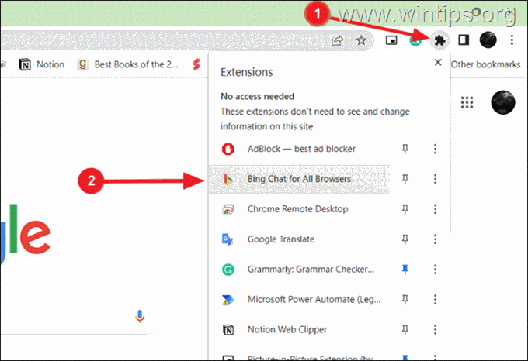Open AdBlock — best ad blocker extension
The height and width of the screenshot is (361, 528).
pyautogui.click(x=300, y=149)
